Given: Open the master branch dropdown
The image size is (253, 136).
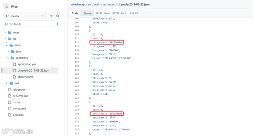Looking at the screenshot, I should 25,16.
